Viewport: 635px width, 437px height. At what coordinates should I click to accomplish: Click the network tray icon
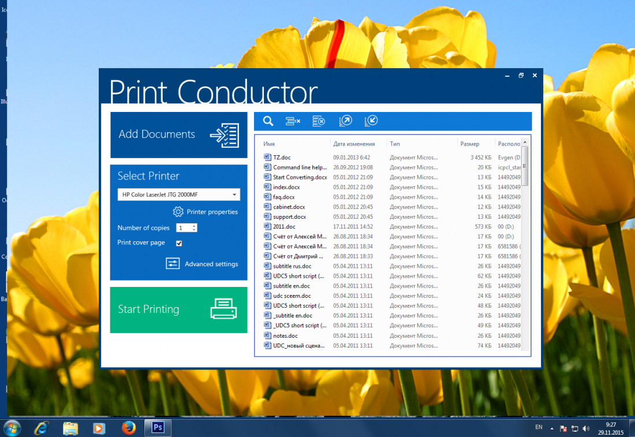[x=574, y=428]
